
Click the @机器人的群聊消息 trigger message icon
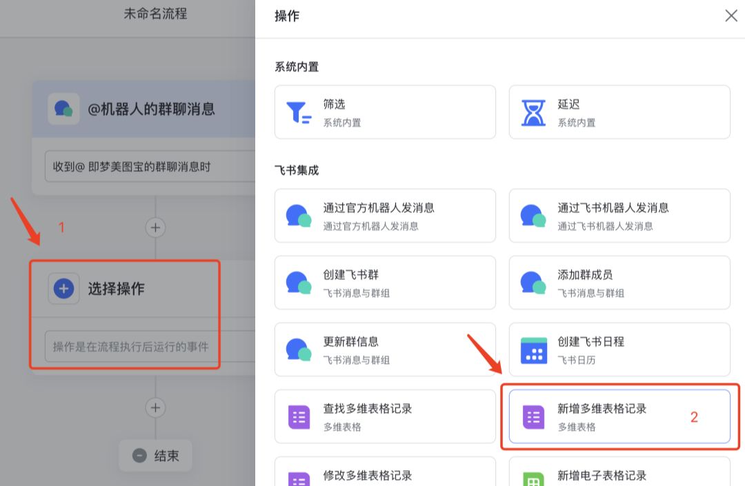[x=63, y=109]
